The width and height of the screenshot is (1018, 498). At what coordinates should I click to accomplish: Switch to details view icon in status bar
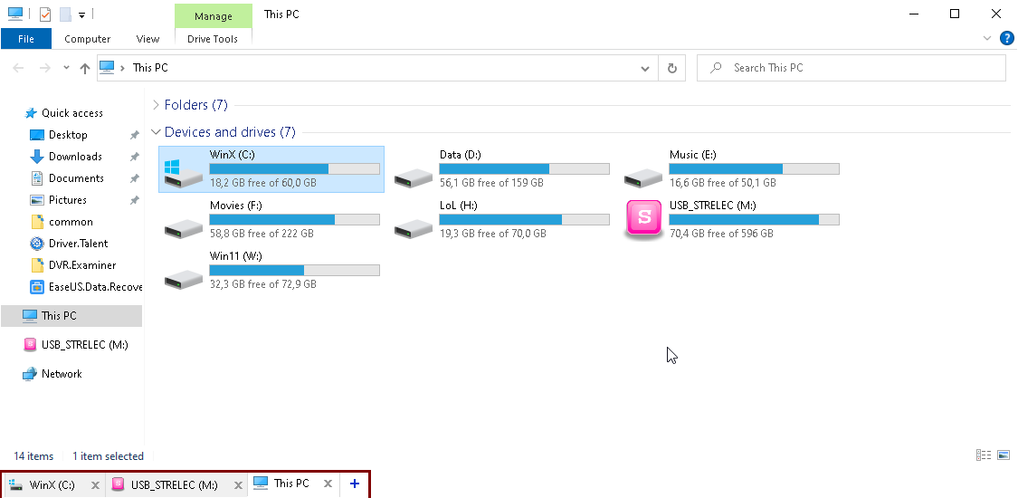click(983, 455)
